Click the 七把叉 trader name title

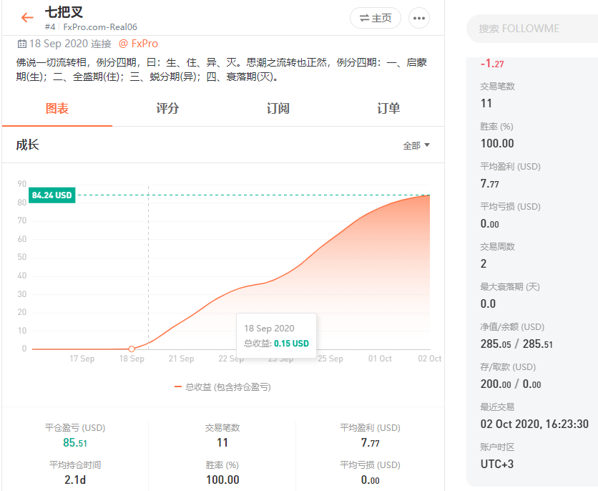pos(64,12)
